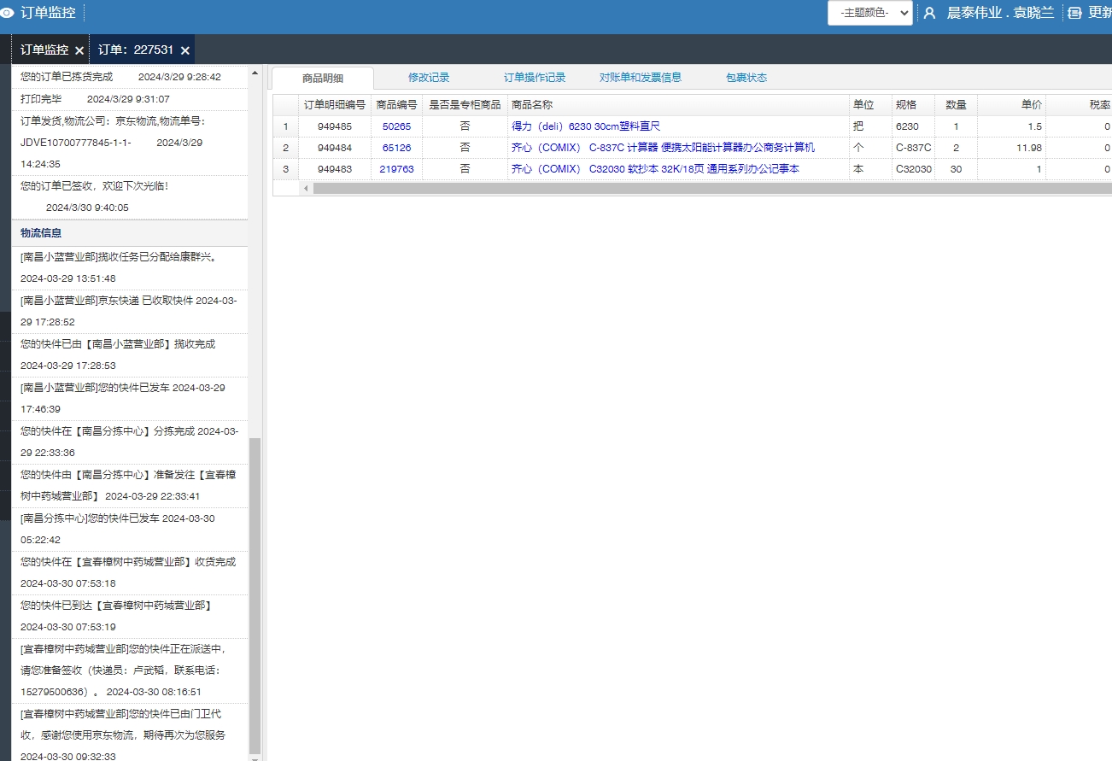The width and height of the screenshot is (1112, 761).
Task: Open the 齐心 C-837C 计算器 product link
Action: point(663,148)
